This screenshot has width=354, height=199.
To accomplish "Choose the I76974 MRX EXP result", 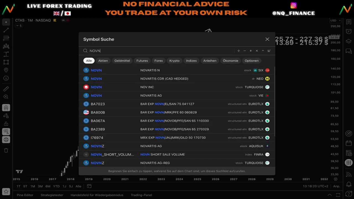I will [176, 138].
